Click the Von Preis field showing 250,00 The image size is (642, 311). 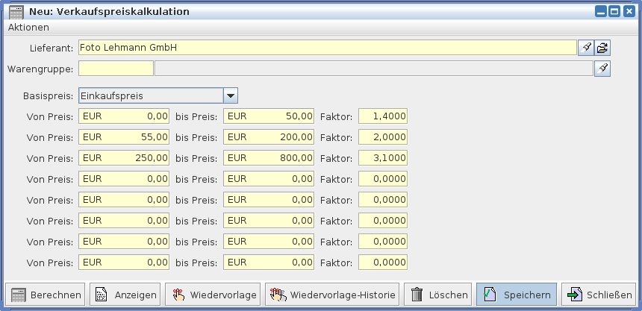pyautogui.click(x=124, y=158)
